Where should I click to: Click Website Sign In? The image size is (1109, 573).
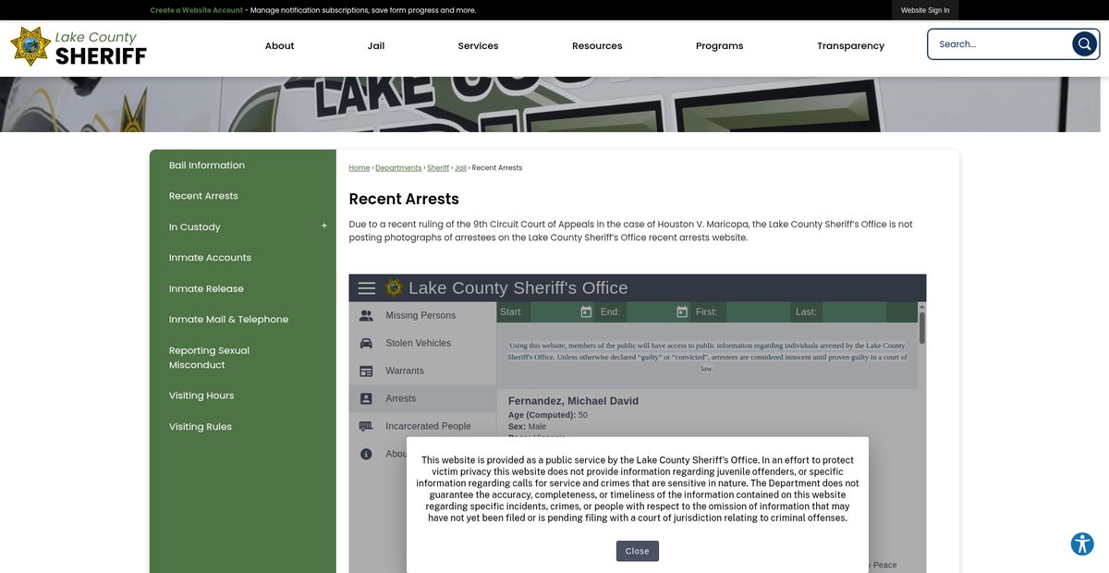(925, 10)
